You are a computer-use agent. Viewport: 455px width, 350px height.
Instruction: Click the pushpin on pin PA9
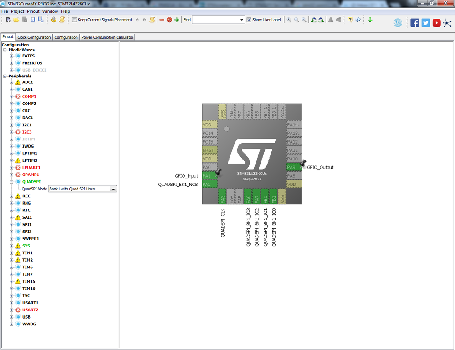[303, 163]
